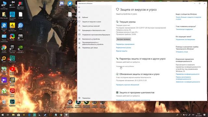The height and width of the screenshot is (117, 208).
Task: Open Этот компьютер desktop icon
Action: tap(4, 5)
